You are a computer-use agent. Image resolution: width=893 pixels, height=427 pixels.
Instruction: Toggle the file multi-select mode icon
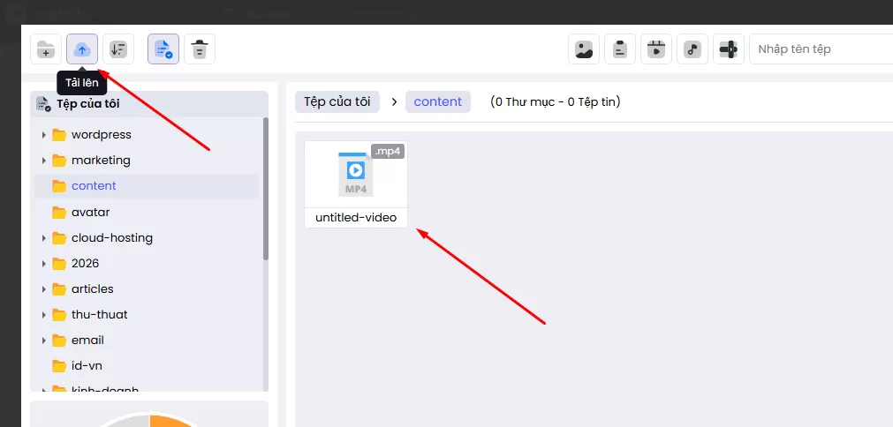[163, 49]
